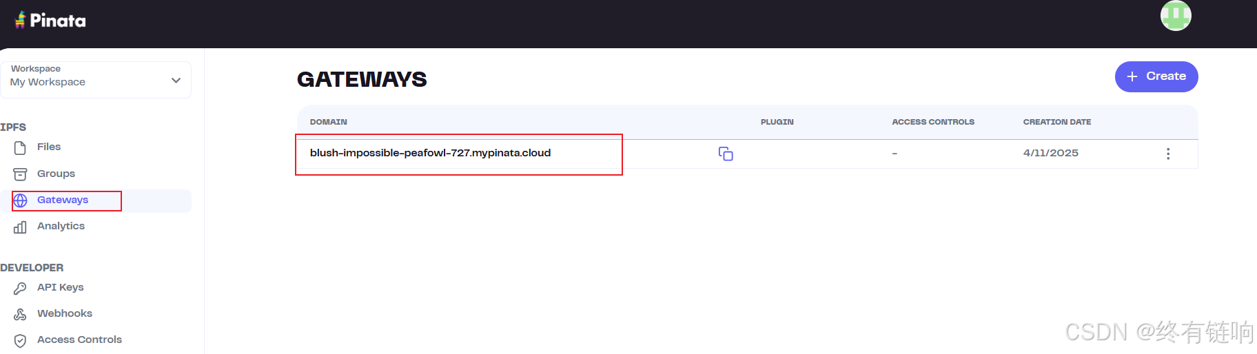Open Analytics page
The width and height of the screenshot is (1257, 354).
pyautogui.click(x=61, y=226)
